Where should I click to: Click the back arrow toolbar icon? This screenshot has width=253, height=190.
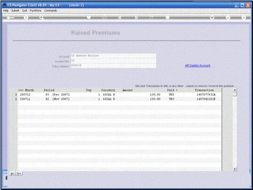click(x=10, y=17)
